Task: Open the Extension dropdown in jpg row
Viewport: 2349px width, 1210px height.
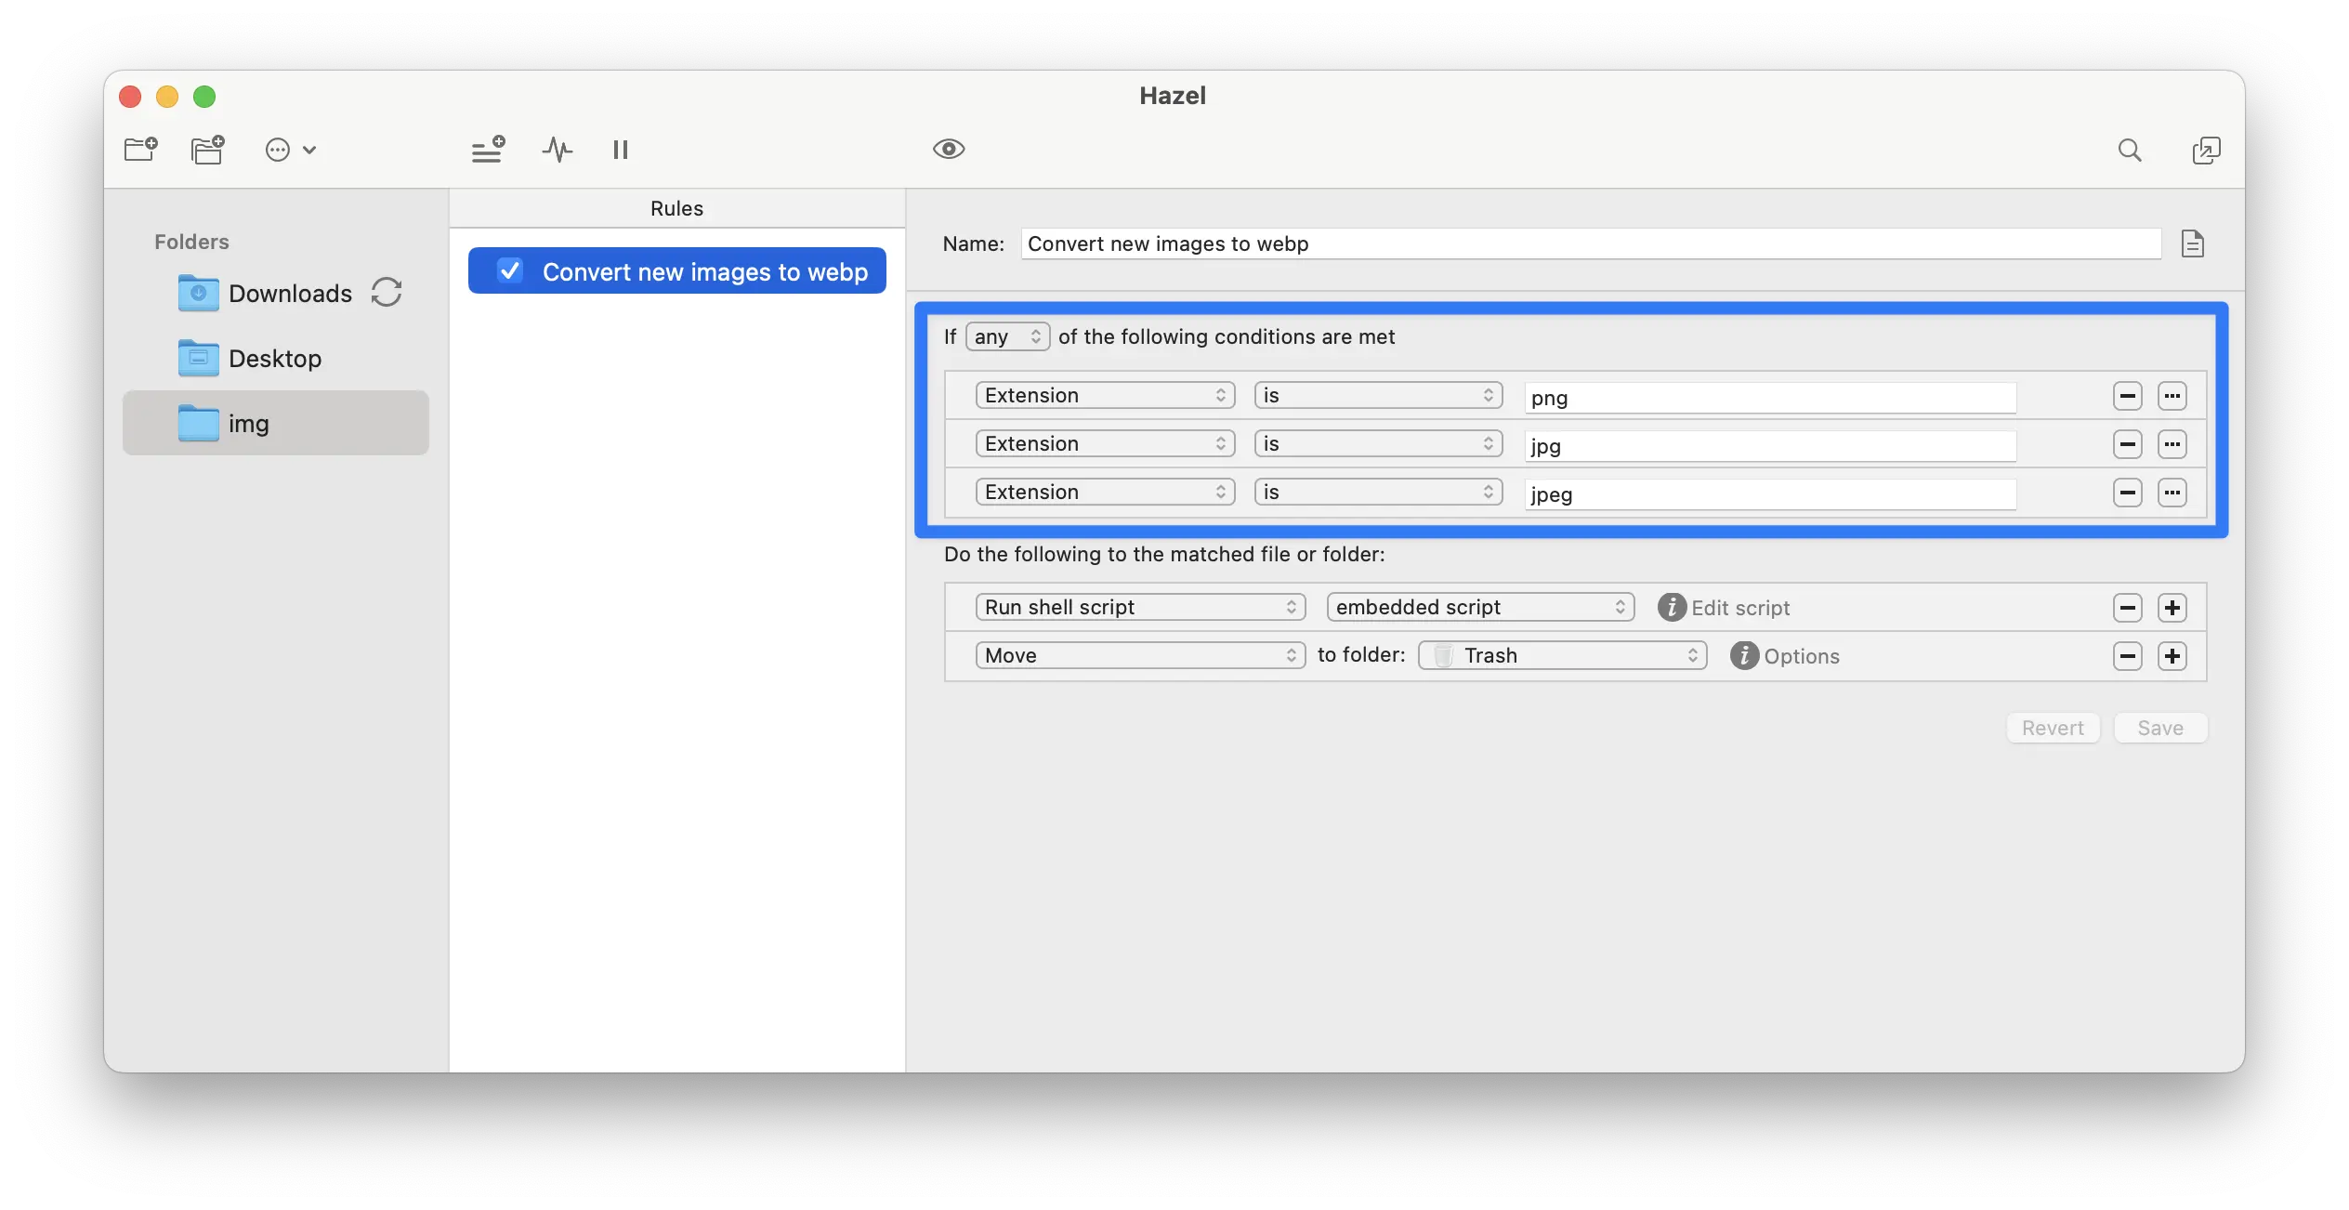Action: pos(1105,443)
